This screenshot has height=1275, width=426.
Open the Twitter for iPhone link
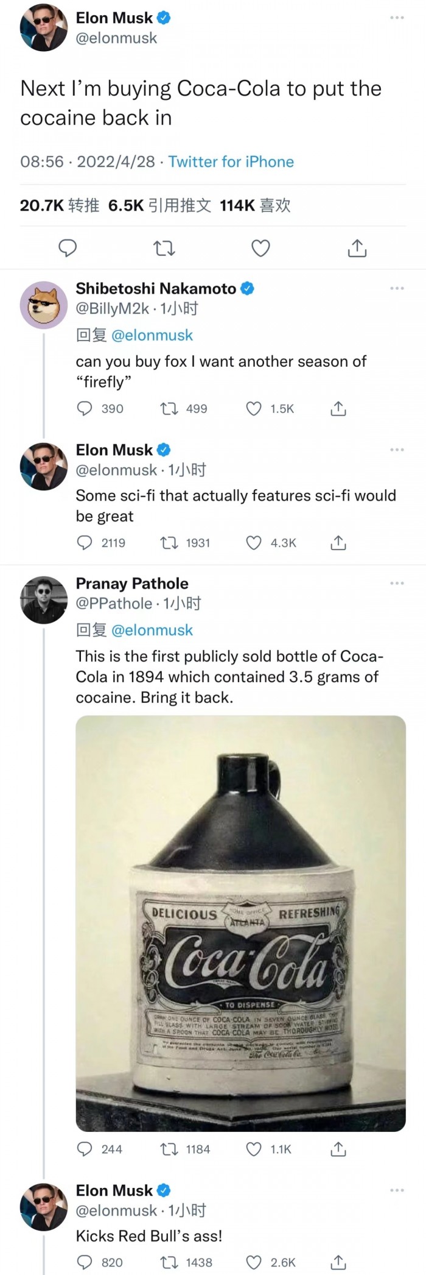point(231,162)
